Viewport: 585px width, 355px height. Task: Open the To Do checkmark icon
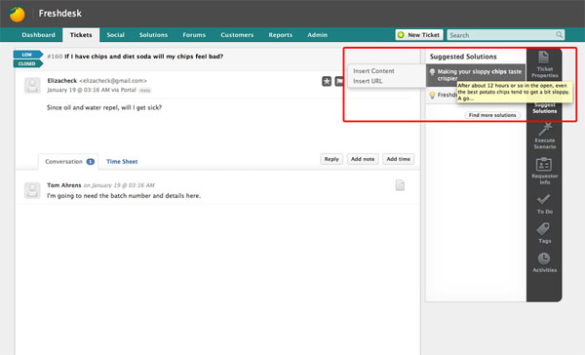544,204
